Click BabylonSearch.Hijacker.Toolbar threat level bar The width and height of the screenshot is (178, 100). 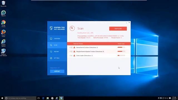[x=121, y=51]
